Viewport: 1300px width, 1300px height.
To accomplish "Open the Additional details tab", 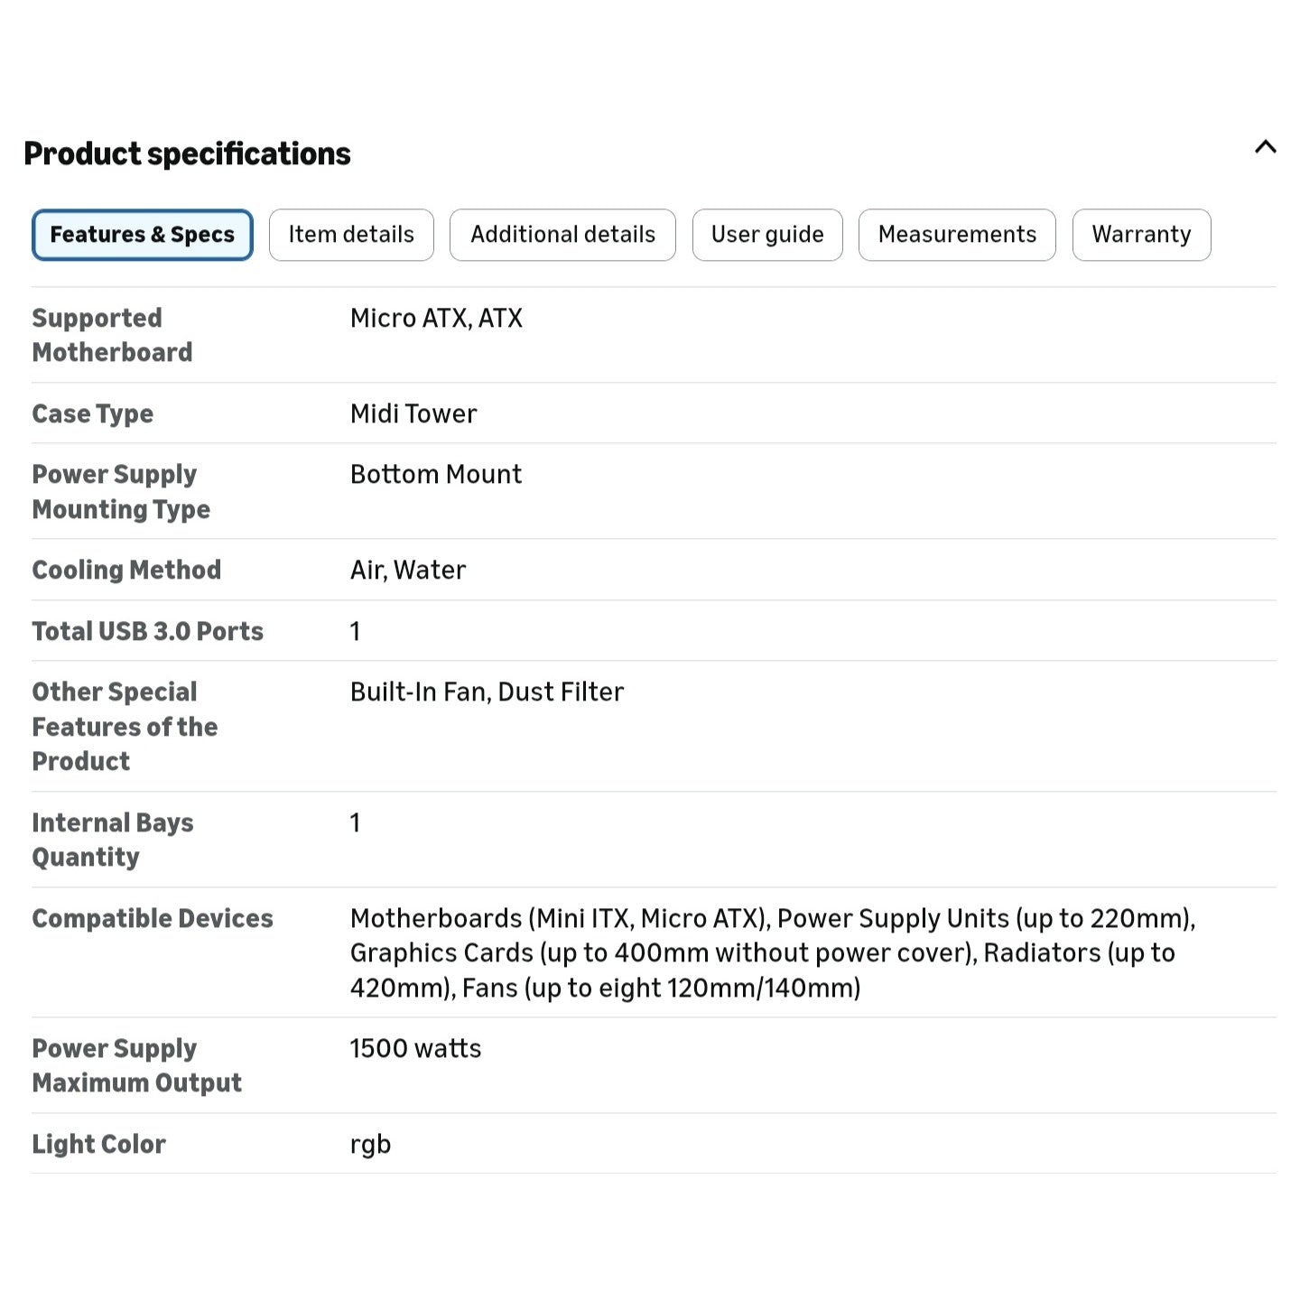I will (x=562, y=235).
